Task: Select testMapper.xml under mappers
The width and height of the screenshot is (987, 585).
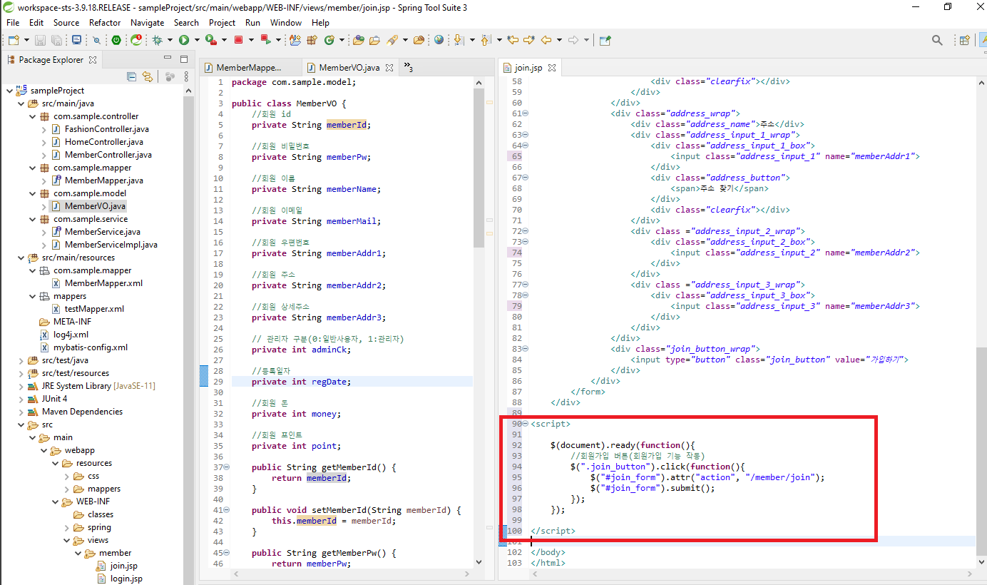Action: tap(94, 309)
